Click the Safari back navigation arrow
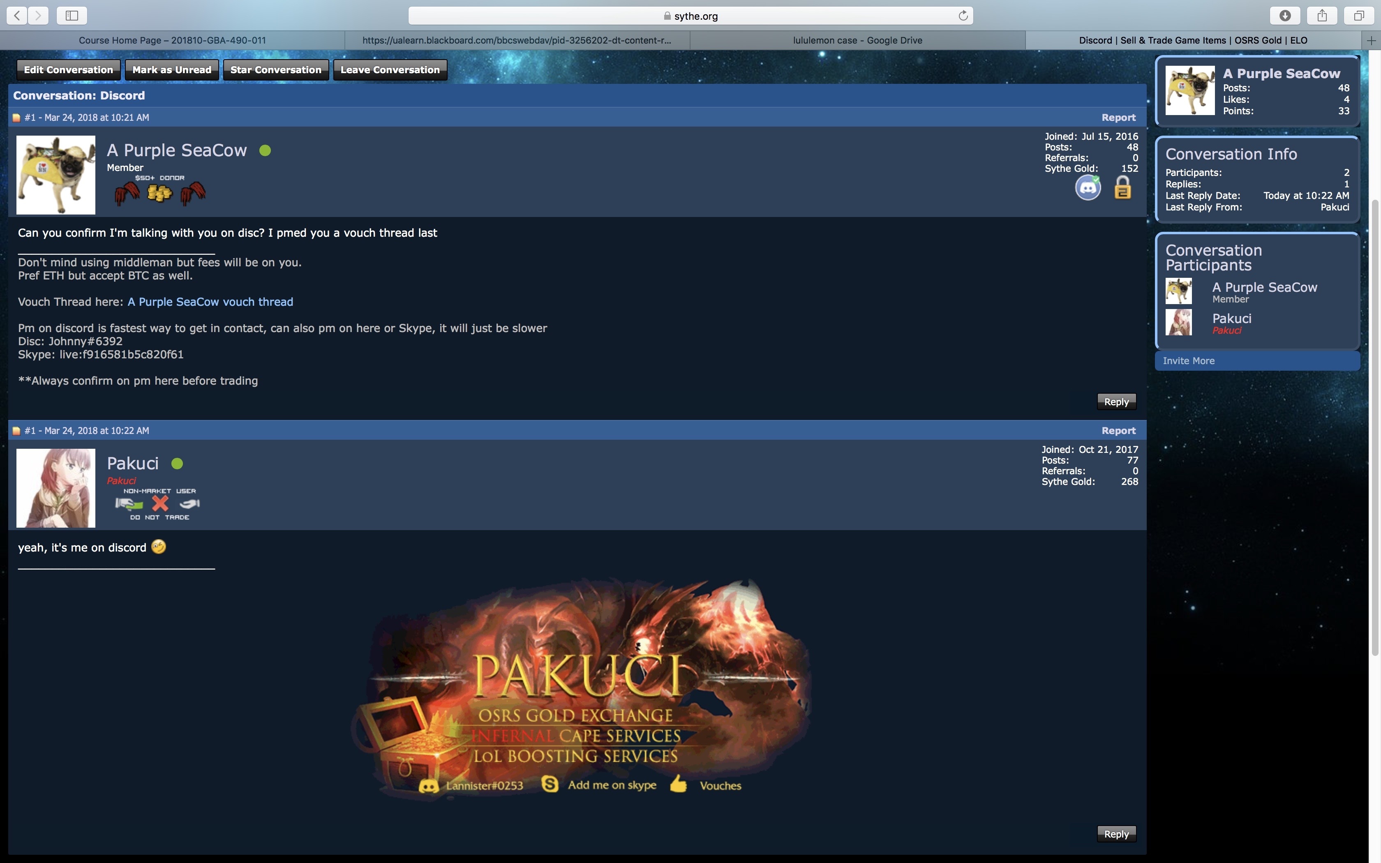Screen dimensions: 1381x863 point(17,16)
